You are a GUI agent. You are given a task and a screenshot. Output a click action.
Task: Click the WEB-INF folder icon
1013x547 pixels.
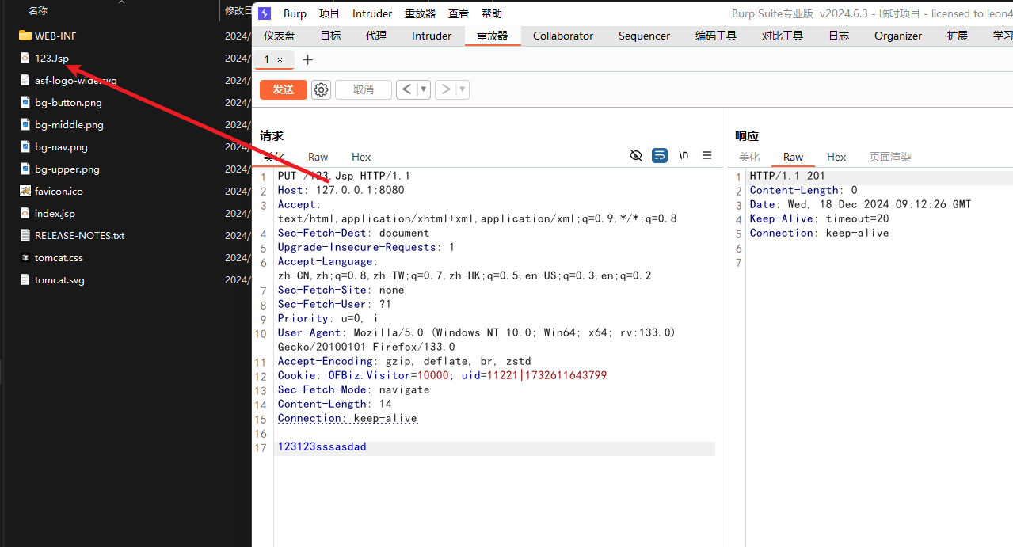(25, 36)
